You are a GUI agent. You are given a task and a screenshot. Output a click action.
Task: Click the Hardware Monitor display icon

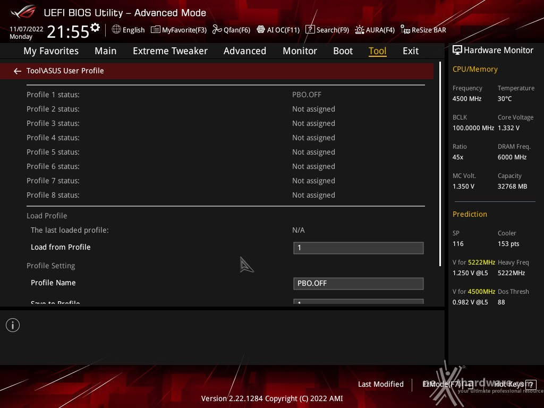[457, 50]
